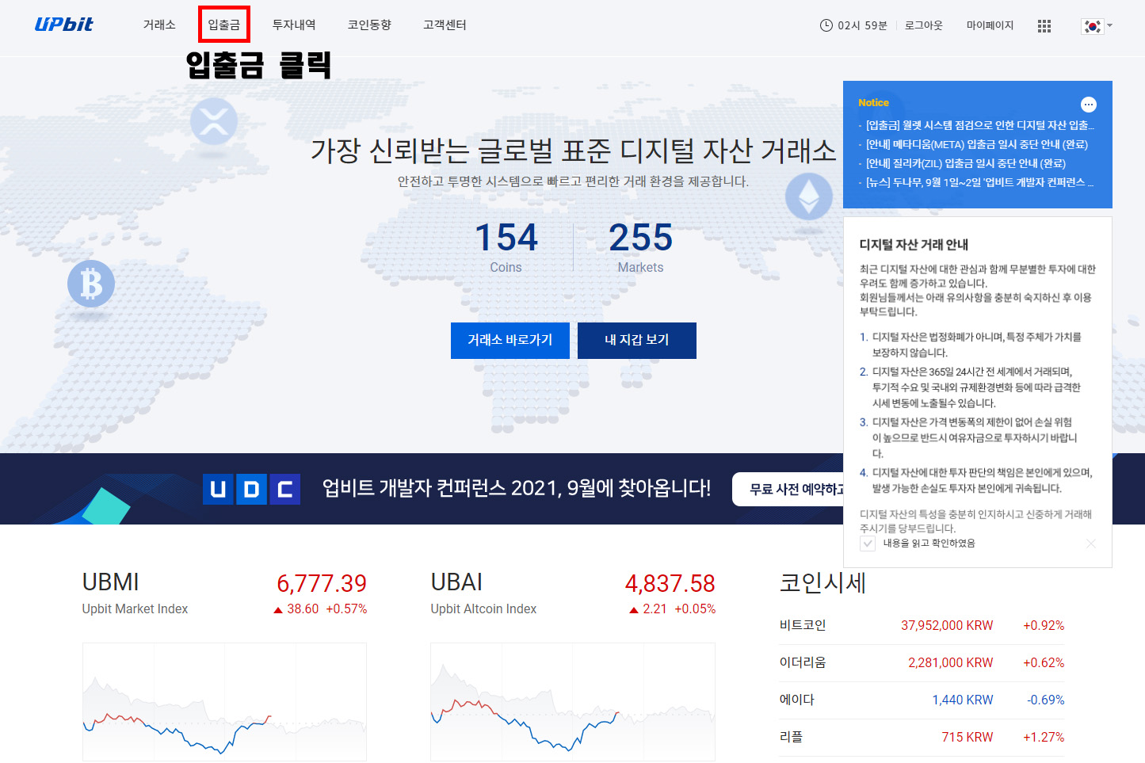Click the UPbit logo
1145x763 pixels.
pyautogui.click(x=64, y=25)
